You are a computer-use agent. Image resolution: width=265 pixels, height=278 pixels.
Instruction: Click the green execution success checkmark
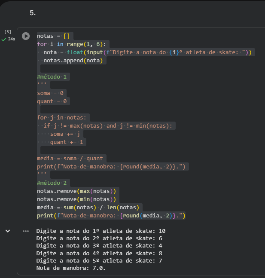(x=4, y=39)
